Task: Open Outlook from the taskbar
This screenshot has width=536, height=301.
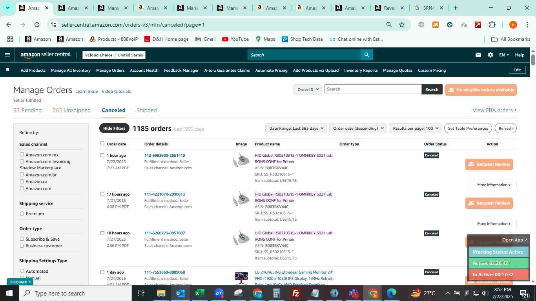Action: click(x=180, y=293)
